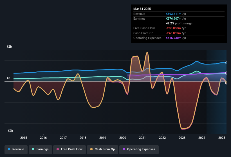Select the 2022 axis label

pyautogui.click(x=162, y=138)
